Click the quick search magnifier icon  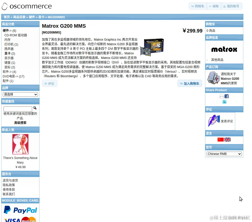(x=35, y=107)
